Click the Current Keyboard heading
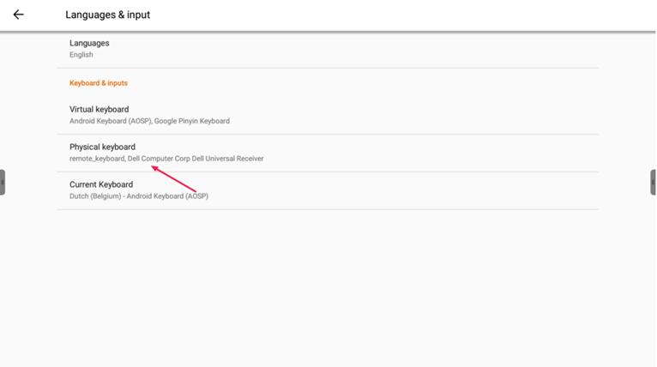 coord(101,184)
